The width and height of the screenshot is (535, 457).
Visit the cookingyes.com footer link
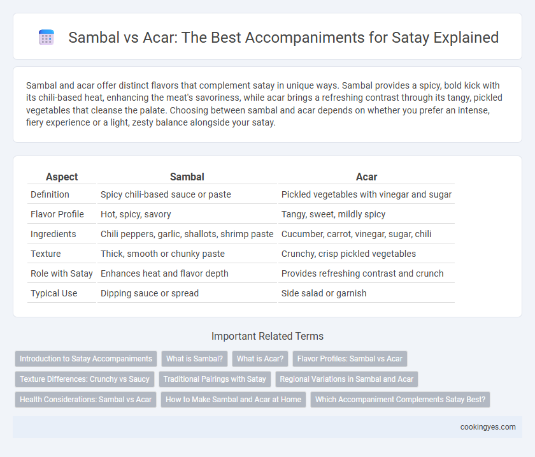[488, 427]
